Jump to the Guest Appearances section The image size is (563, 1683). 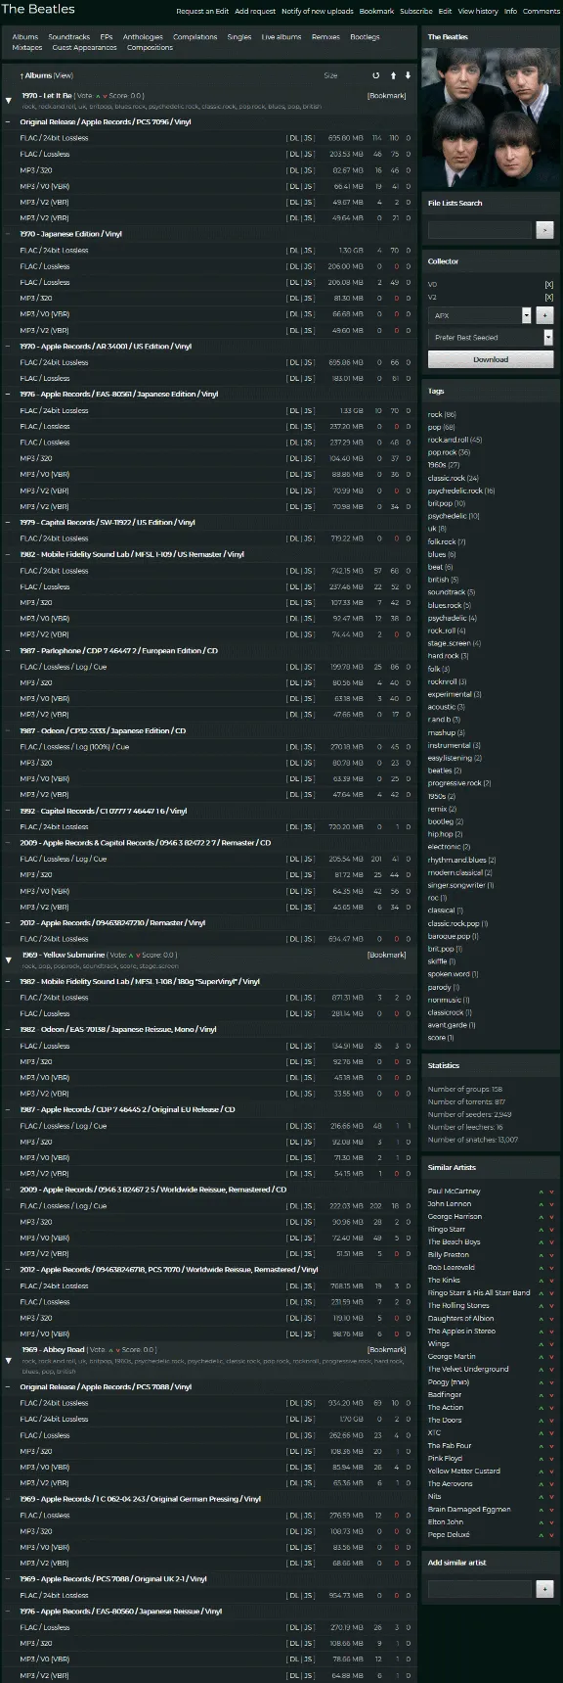(x=84, y=48)
